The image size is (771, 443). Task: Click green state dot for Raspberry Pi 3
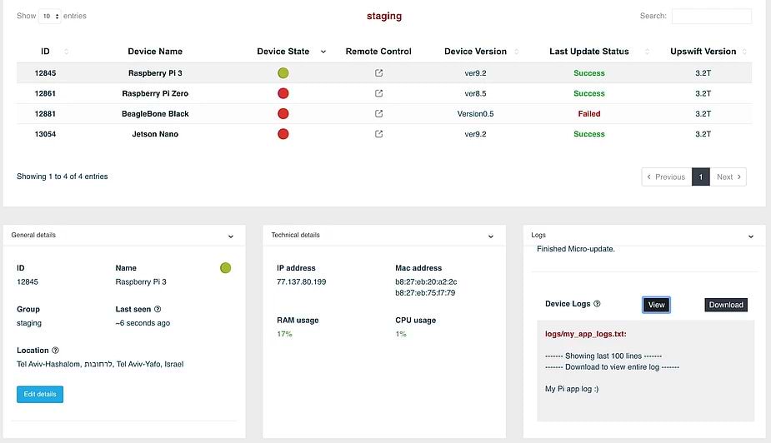(x=283, y=73)
